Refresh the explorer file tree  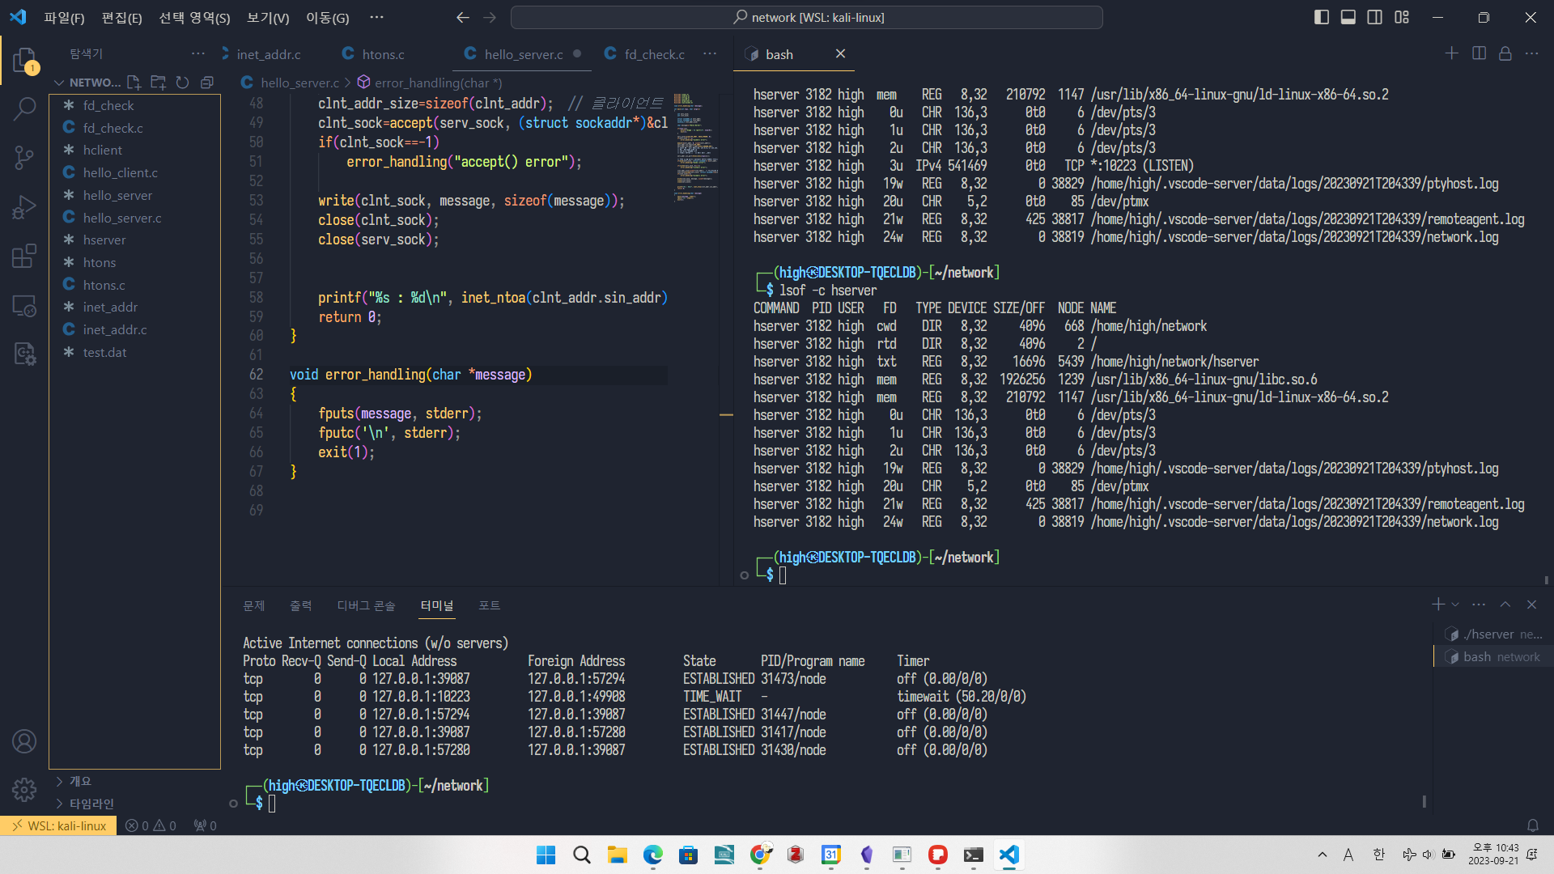tap(183, 83)
